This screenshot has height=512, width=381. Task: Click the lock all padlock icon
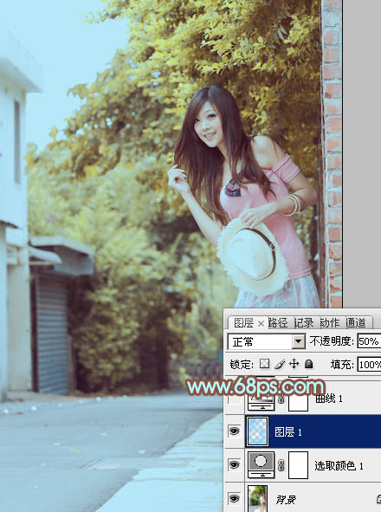(308, 364)
